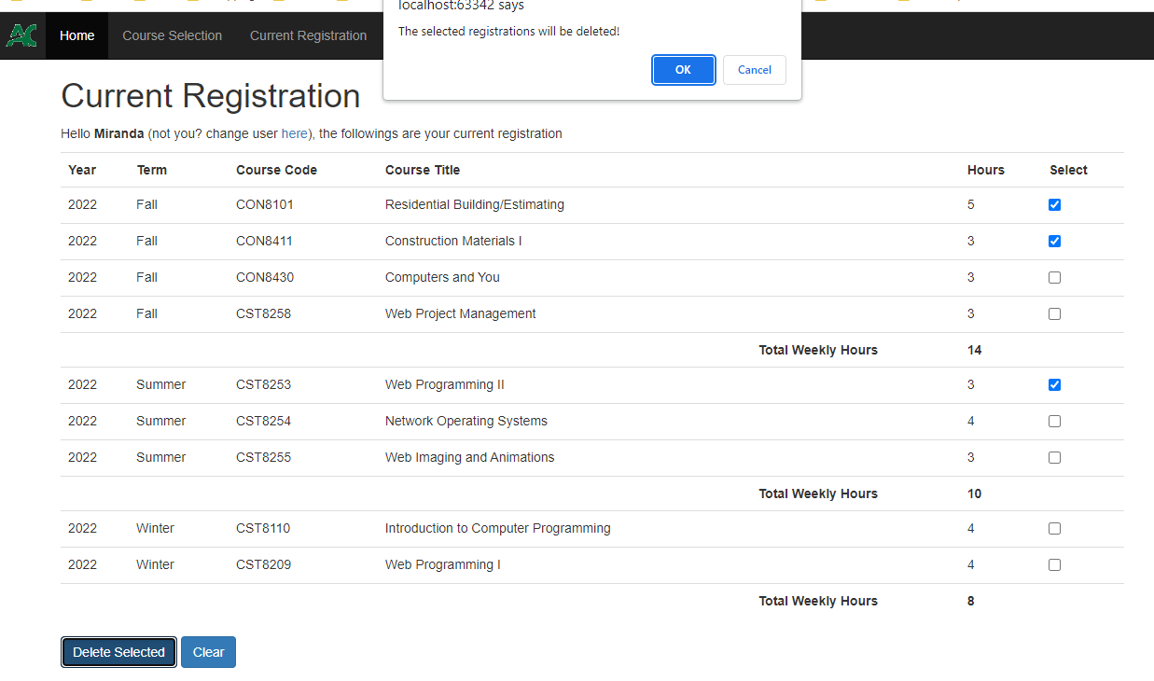Select Web Project Management for deletion
The image size is (1154, 681).
[1054, 313]
